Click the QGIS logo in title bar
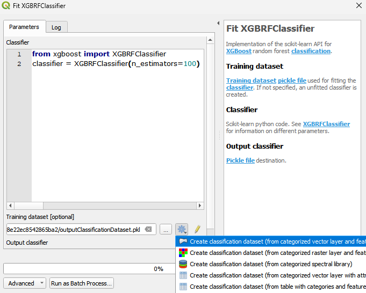366x293 pixels. coord(6,5)
